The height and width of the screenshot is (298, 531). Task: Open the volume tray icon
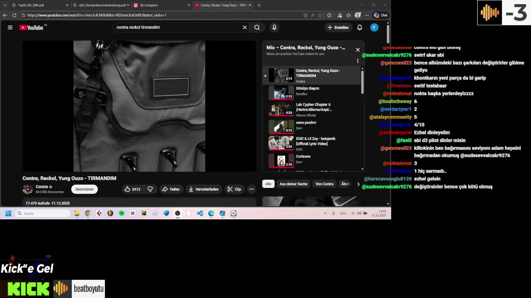pyautogui.click(x=359, y=213)
